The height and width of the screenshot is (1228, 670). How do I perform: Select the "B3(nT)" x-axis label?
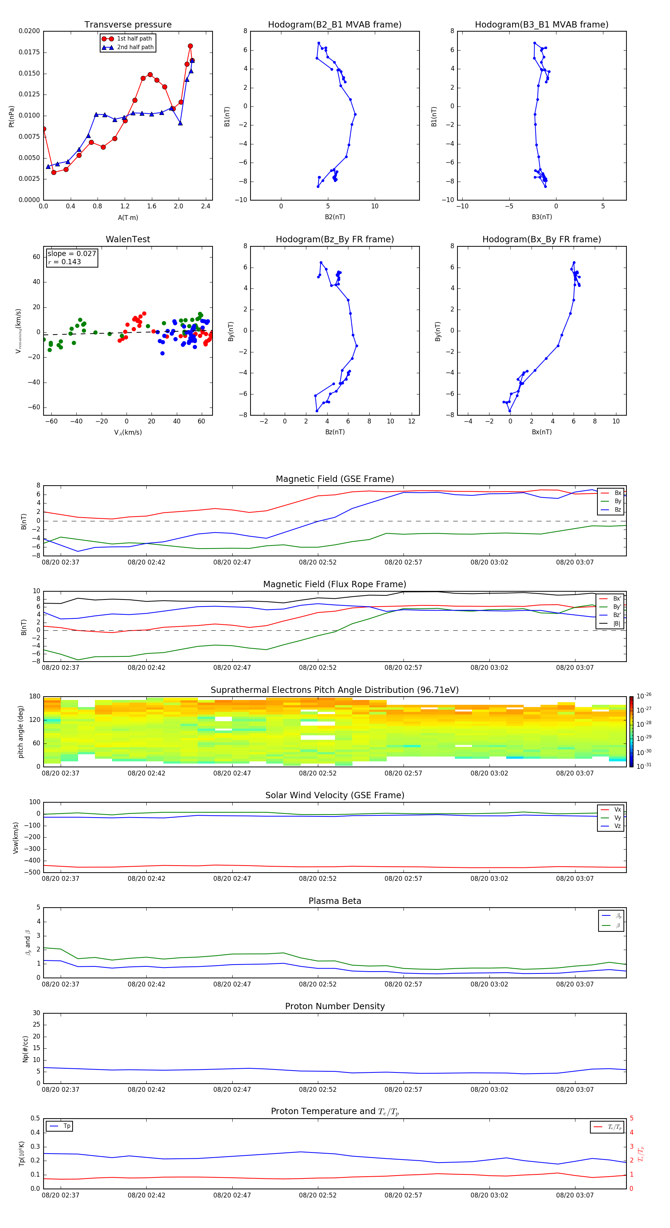click(542, 217)
